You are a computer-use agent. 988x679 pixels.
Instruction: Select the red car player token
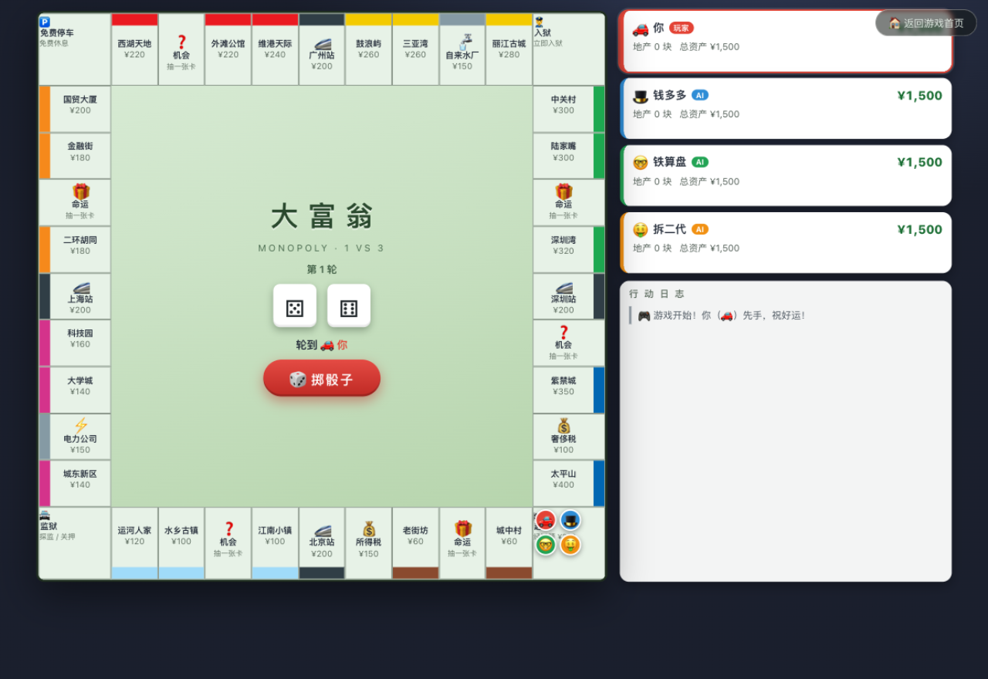546,520
